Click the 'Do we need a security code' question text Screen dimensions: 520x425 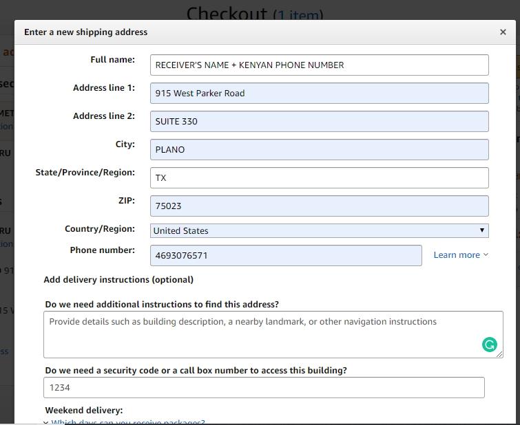(x=196, y=371)
